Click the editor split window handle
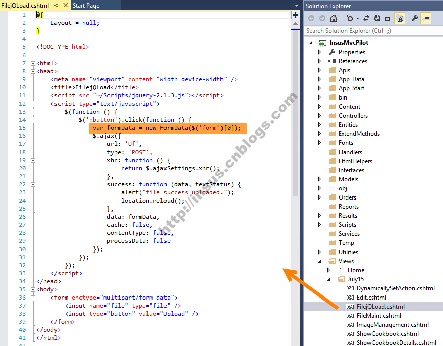Viewport: 443px width, 346px height. pyautogui.click(x=295, y=15)
